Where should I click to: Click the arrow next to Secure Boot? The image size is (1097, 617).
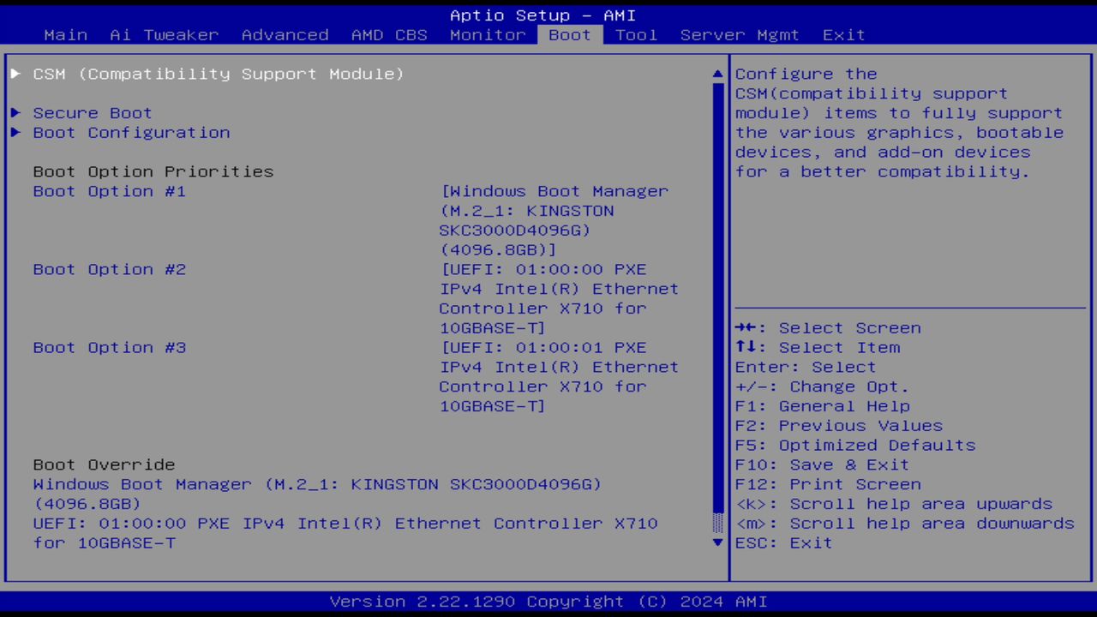(x=15, y=113)
